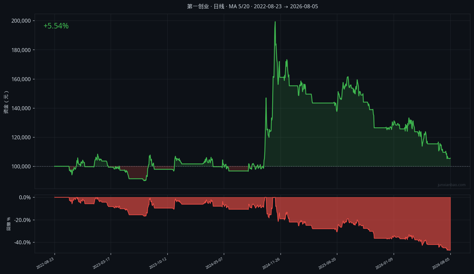Select the 2024-05-07 date axis label

215,263
